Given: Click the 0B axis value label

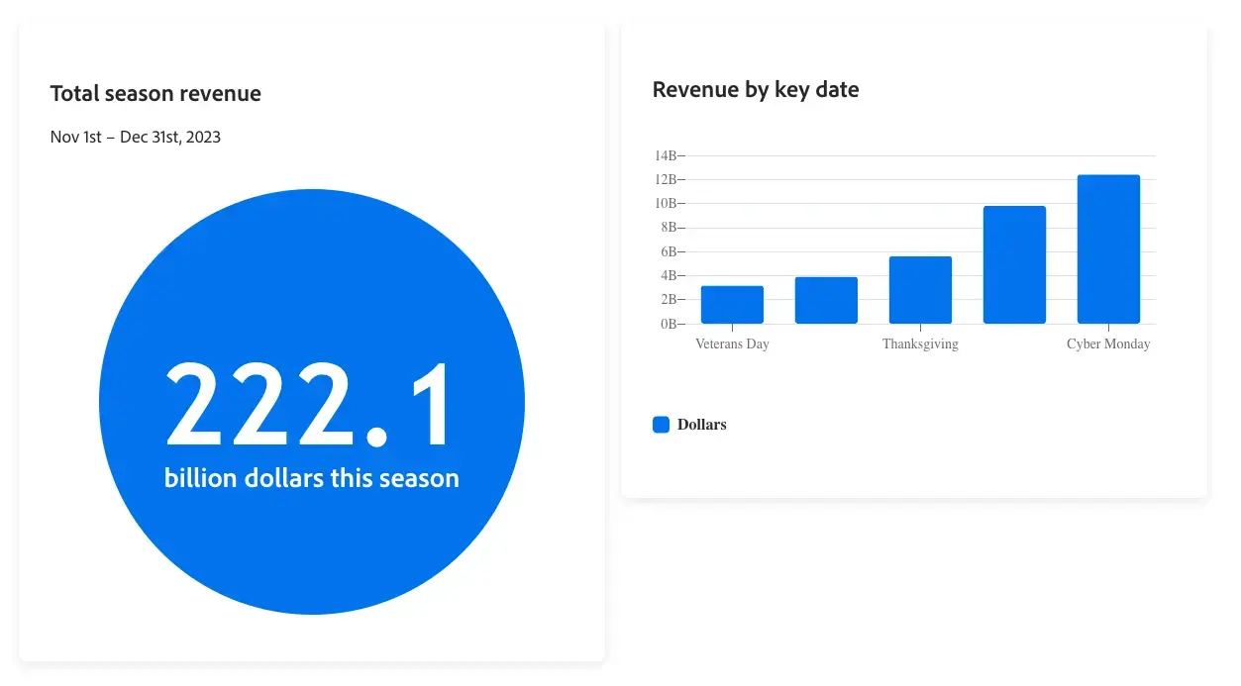Looking at the screenshot, I should [672, 324].
